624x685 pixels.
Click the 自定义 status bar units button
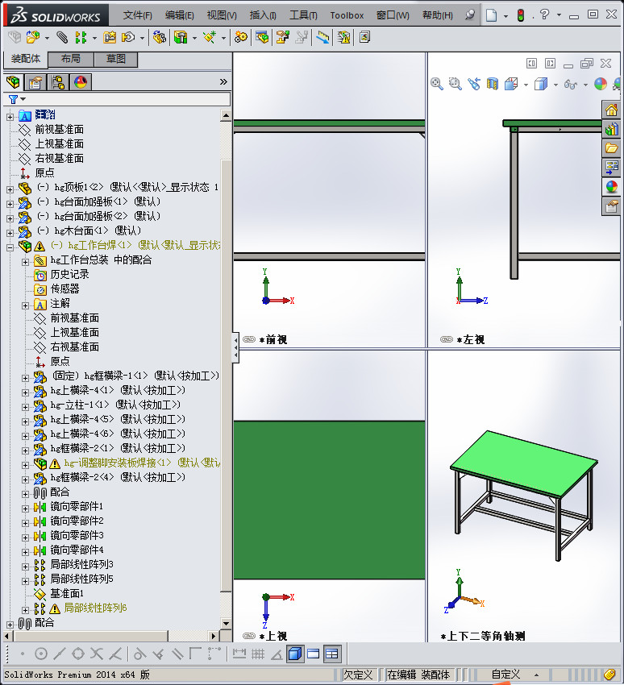pyautogui.click(x=505, y=675)
